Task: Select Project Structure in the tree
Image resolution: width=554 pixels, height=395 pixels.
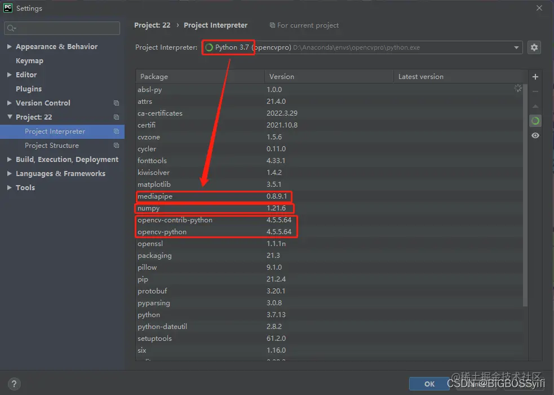Action: click(62, 146)
